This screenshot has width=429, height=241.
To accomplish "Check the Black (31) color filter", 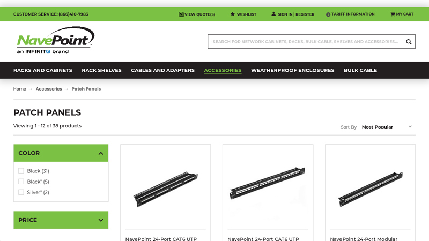I will click(x=21, y=171).
